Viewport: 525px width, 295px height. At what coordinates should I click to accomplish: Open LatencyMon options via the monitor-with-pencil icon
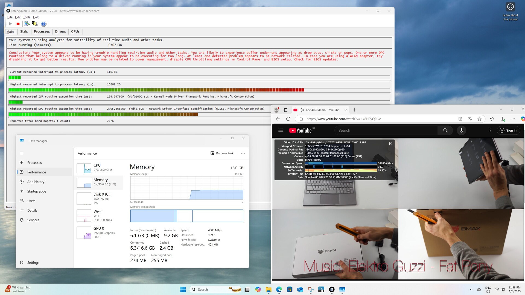[27, 24]
